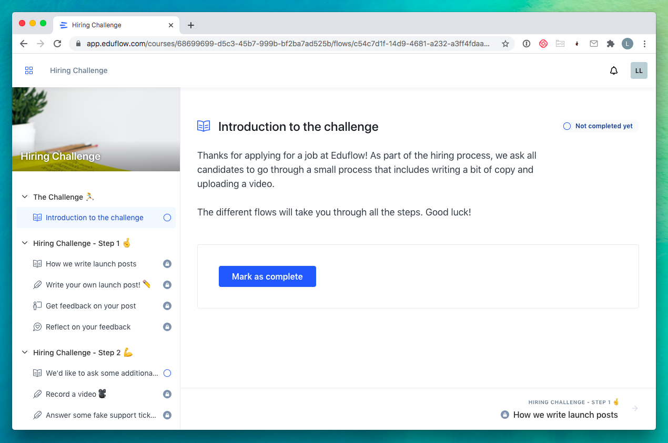Viewport: 668px width, 443px height.
Task: Click the completion circle for We'd like to ask some additional
Action: pyautogui.click(x=167, y=373)
